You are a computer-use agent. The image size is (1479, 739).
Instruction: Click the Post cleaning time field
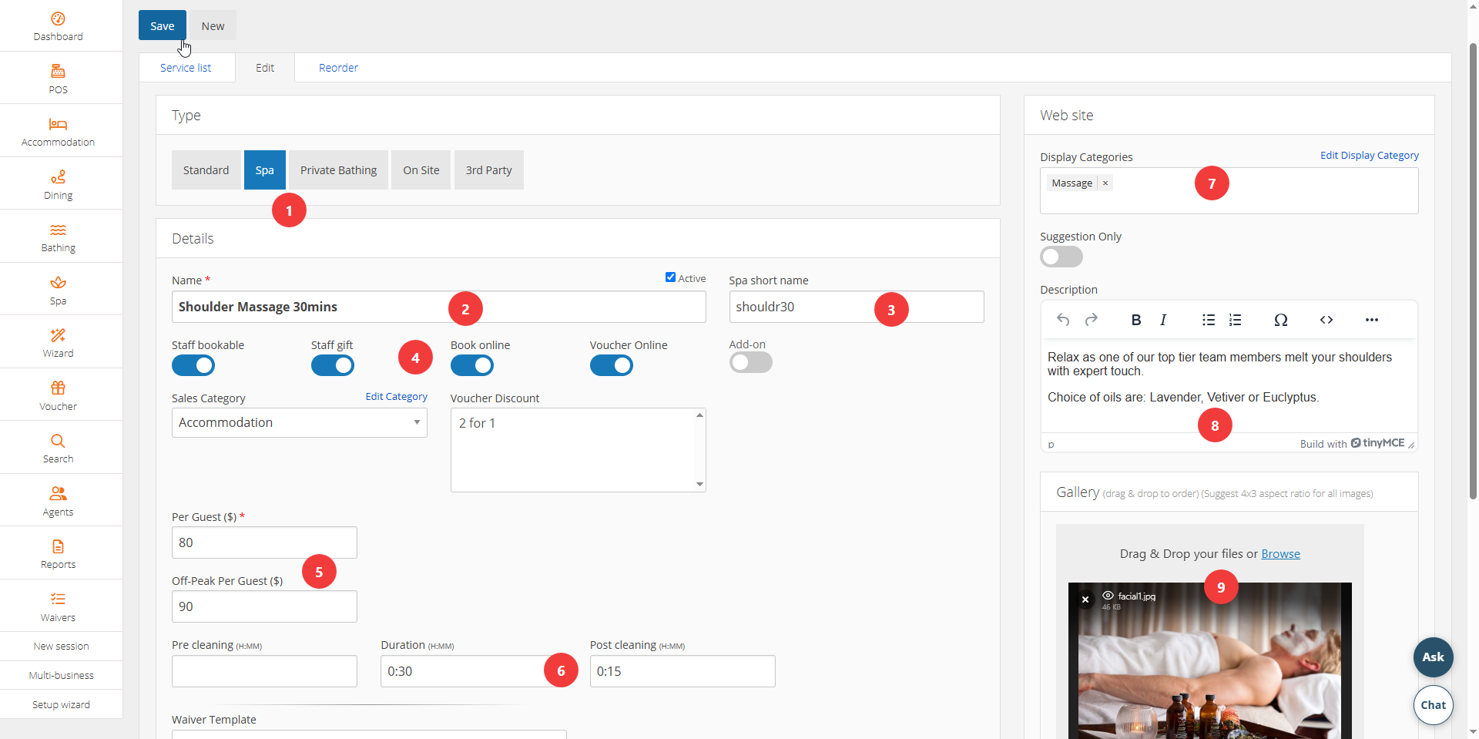point(682,671)
